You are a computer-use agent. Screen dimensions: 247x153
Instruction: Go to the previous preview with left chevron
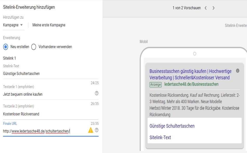click(206, 8)
